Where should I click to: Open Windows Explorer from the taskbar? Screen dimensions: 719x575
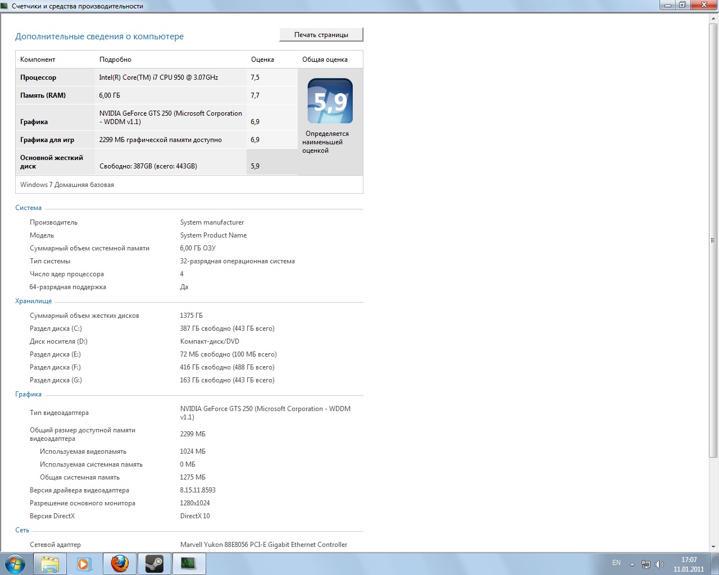[50, 563]
